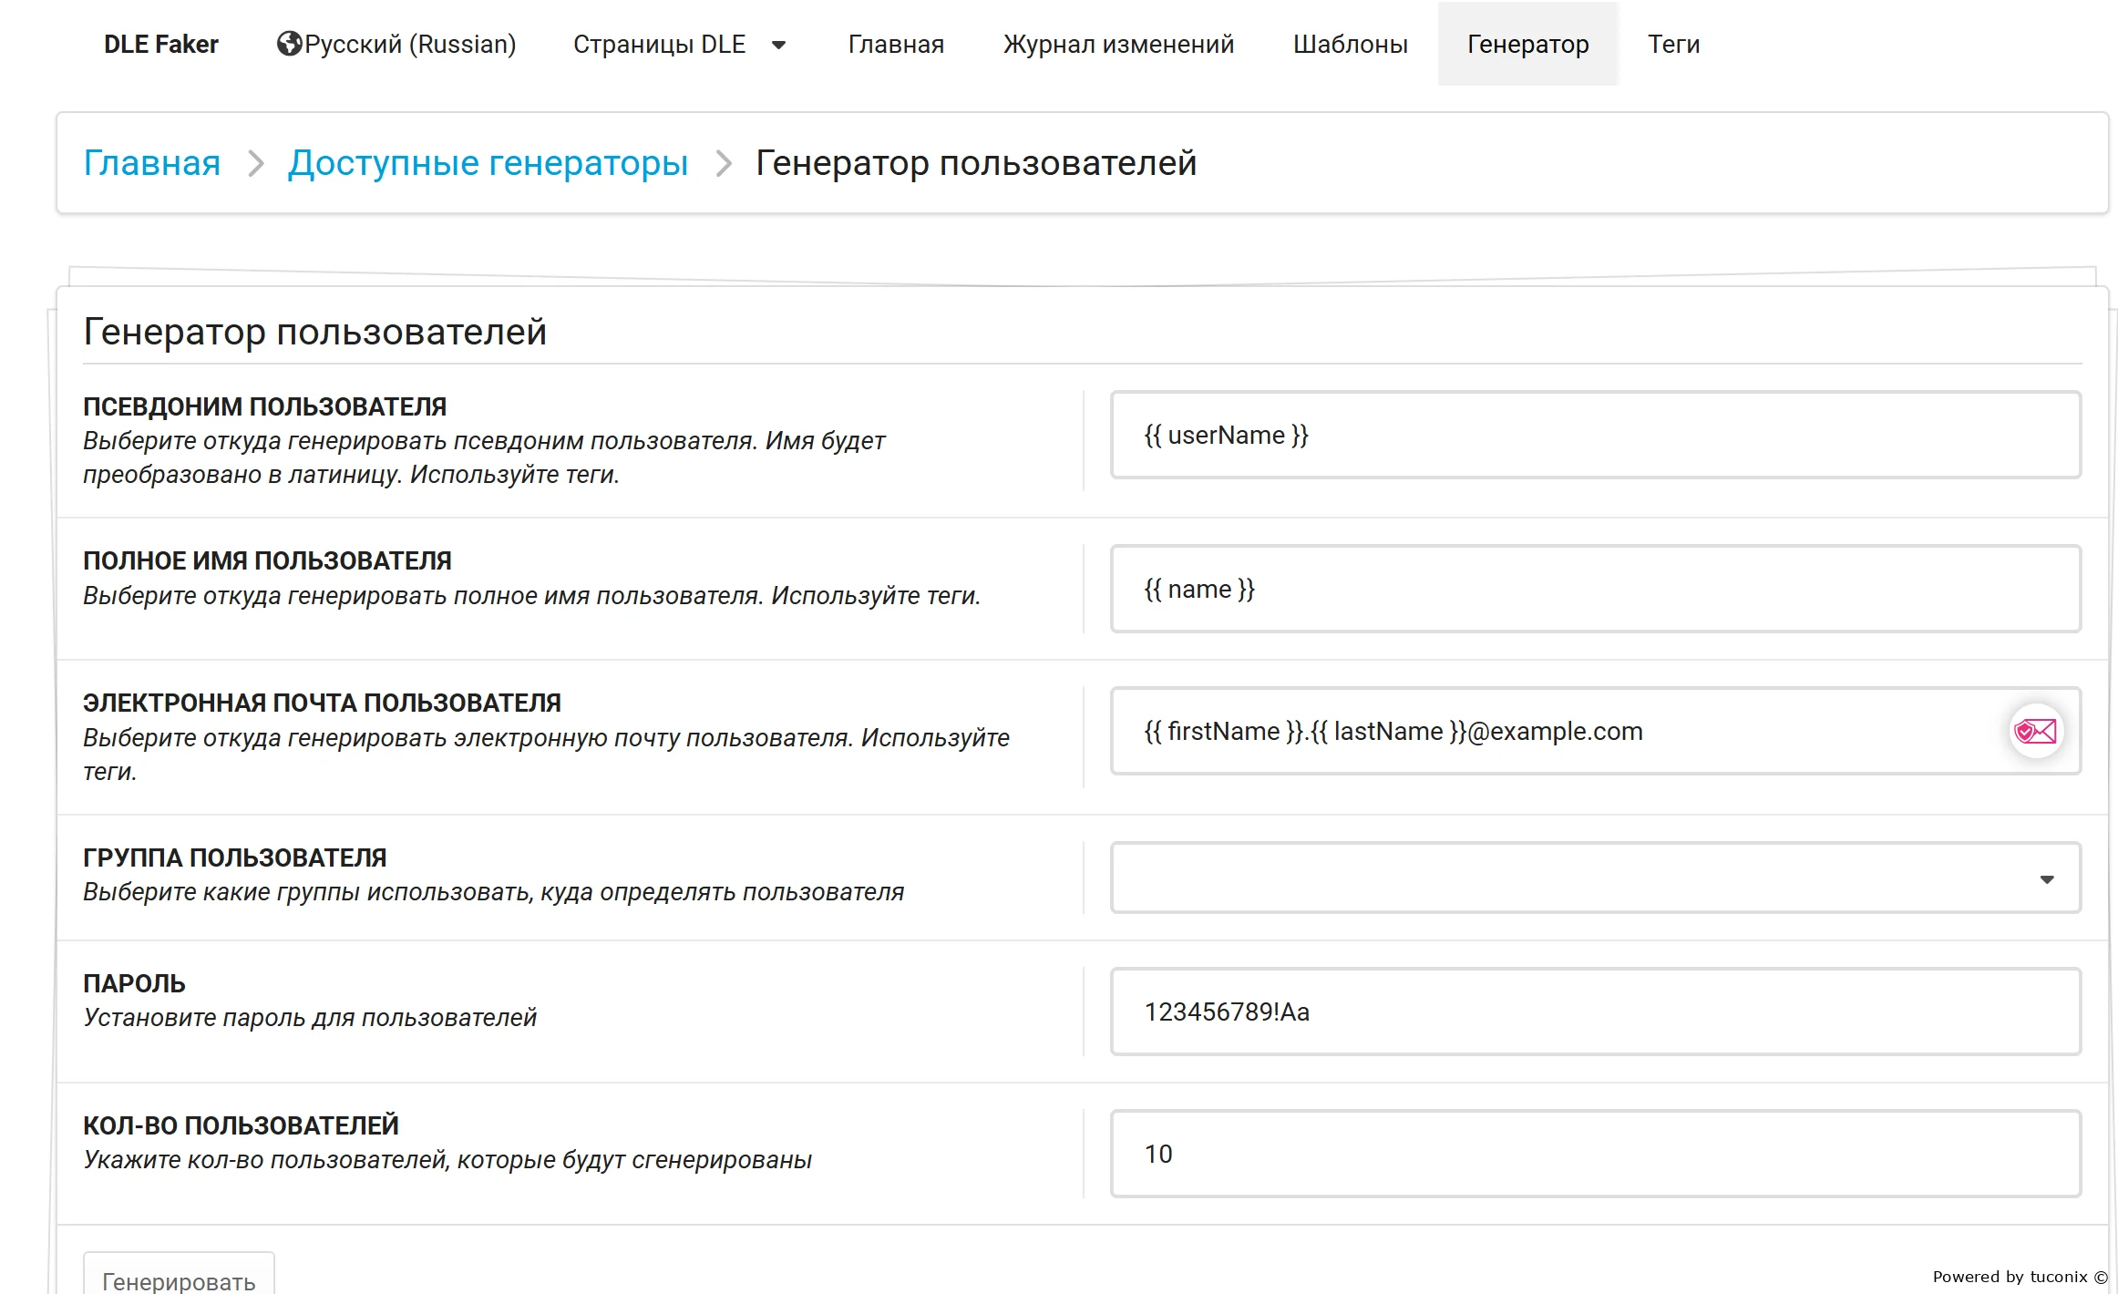Click first breadcrumb chevron separator
Screen dimensions: 2118x1294
[x=256, y=163]
